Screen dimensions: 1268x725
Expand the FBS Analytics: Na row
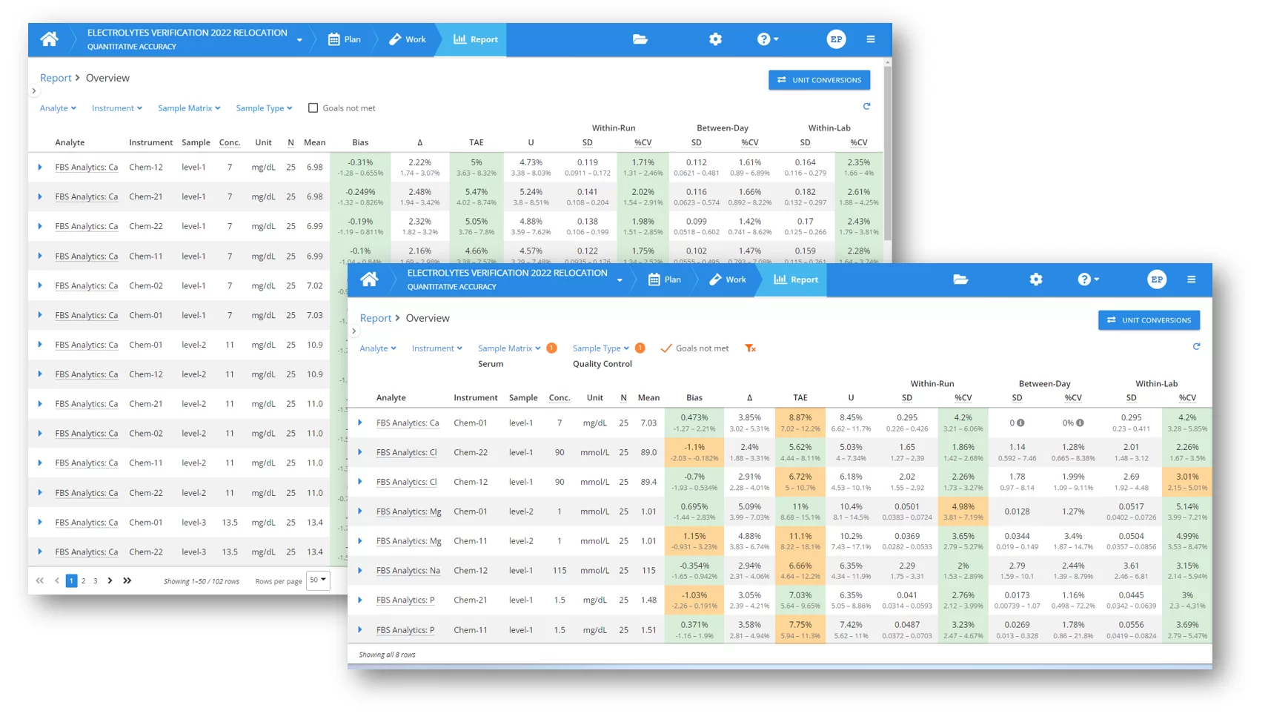(x=360, y=571)
